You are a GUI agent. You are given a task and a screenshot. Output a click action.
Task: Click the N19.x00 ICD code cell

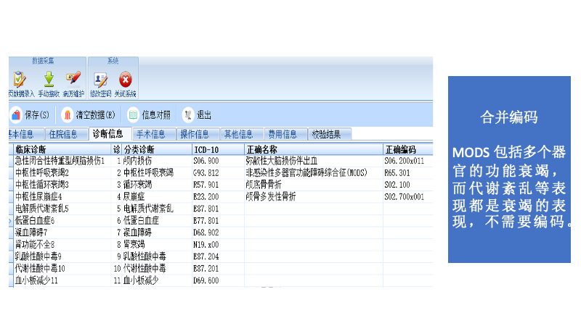[206, 245]
